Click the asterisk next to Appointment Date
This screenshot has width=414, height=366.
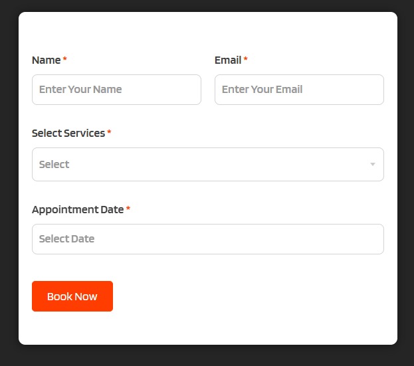(128, 209)
